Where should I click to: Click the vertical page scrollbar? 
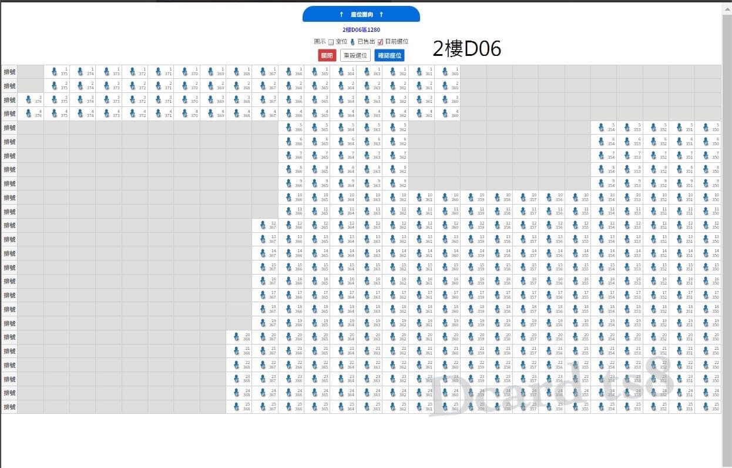[x=727, y=234]
